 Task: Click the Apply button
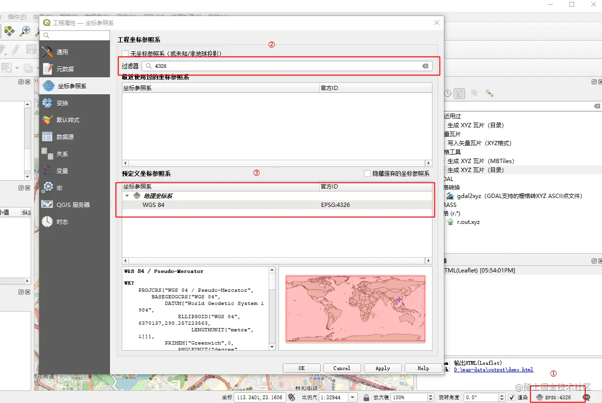pyautogui.click(x=382, y=368)
